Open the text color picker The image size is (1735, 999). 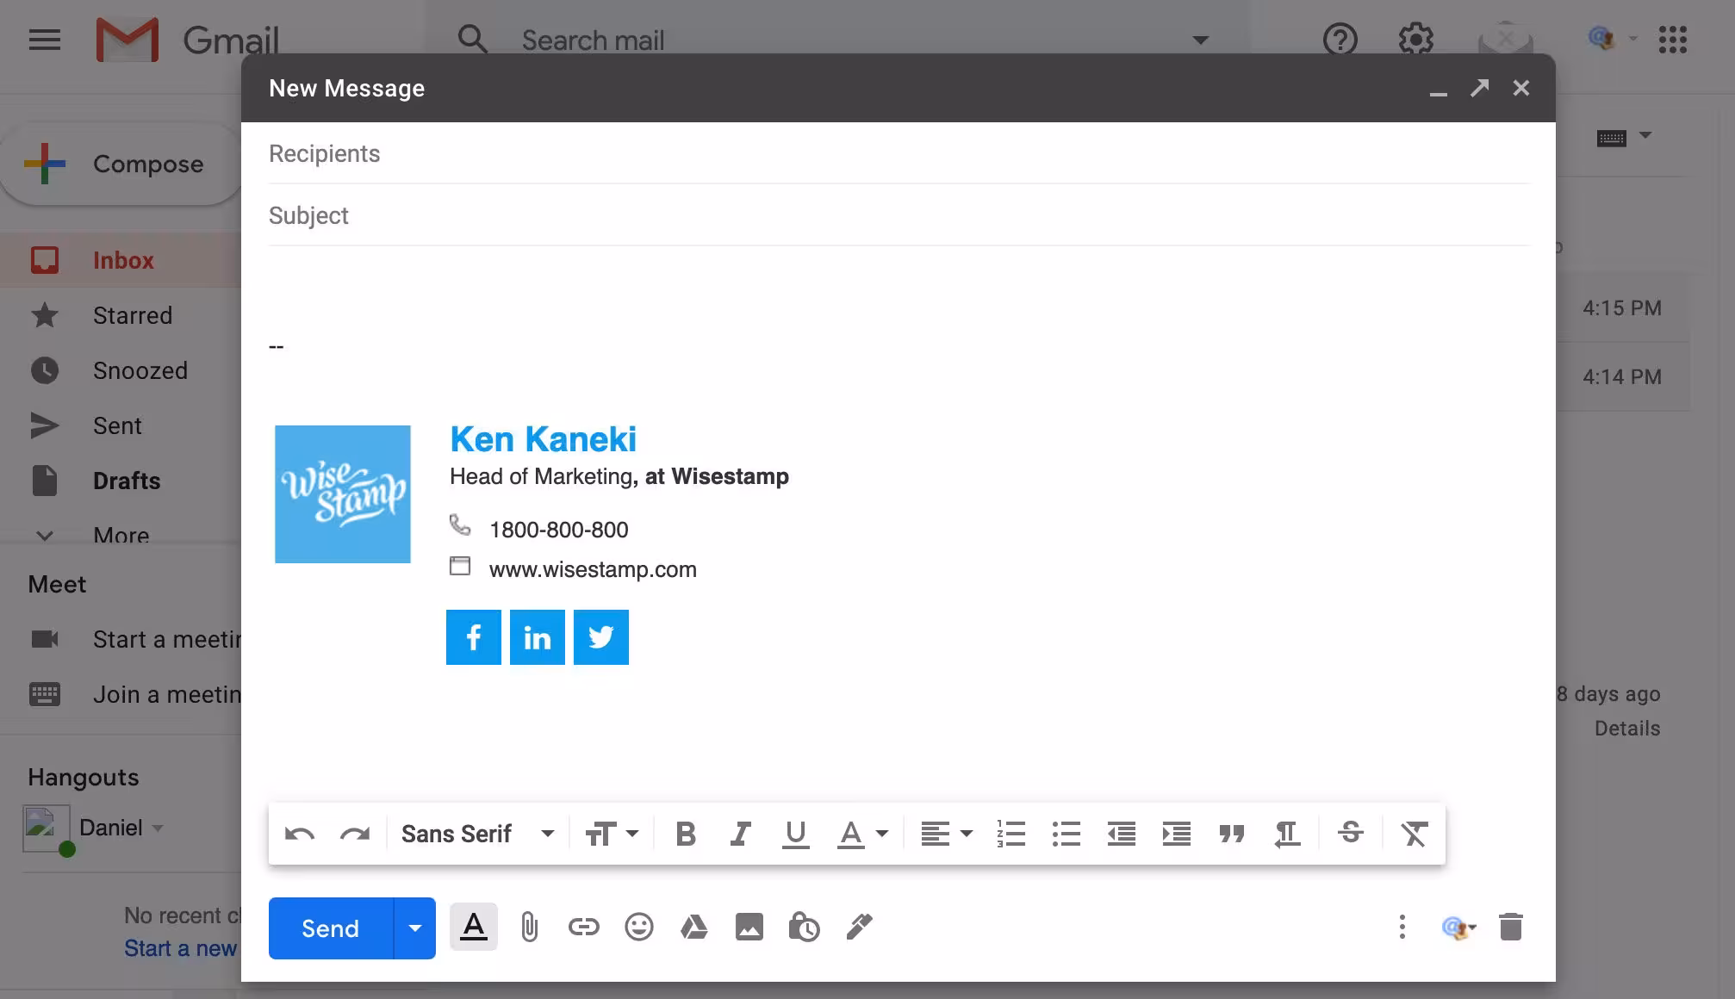pos(862,834)
